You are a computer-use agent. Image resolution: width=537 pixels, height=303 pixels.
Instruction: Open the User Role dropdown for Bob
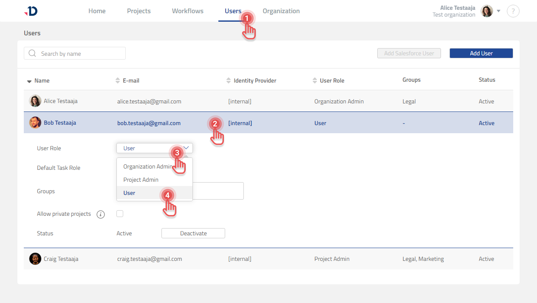click(x=154, y=148)
